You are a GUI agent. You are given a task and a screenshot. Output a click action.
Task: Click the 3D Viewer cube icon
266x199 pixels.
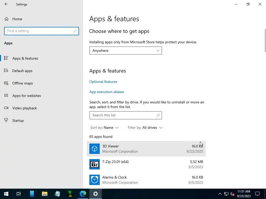coord(95,149)
